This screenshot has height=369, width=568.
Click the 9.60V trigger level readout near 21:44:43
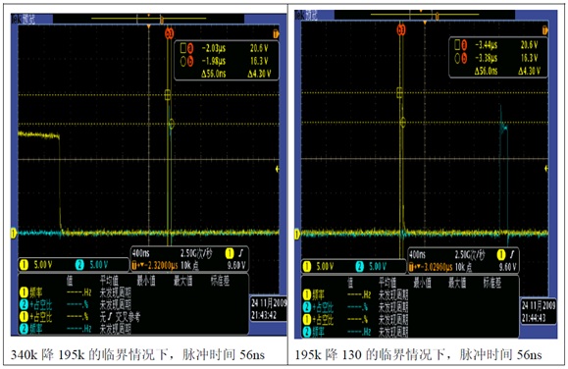coord(507,267)
